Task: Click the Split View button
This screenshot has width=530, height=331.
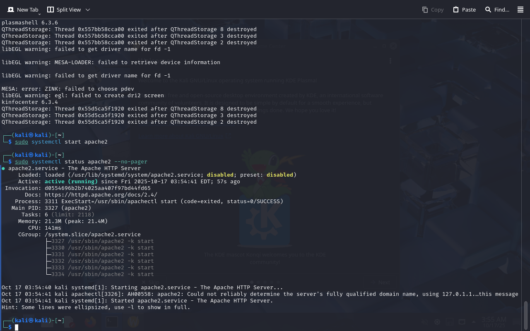Action: [64, 10]
